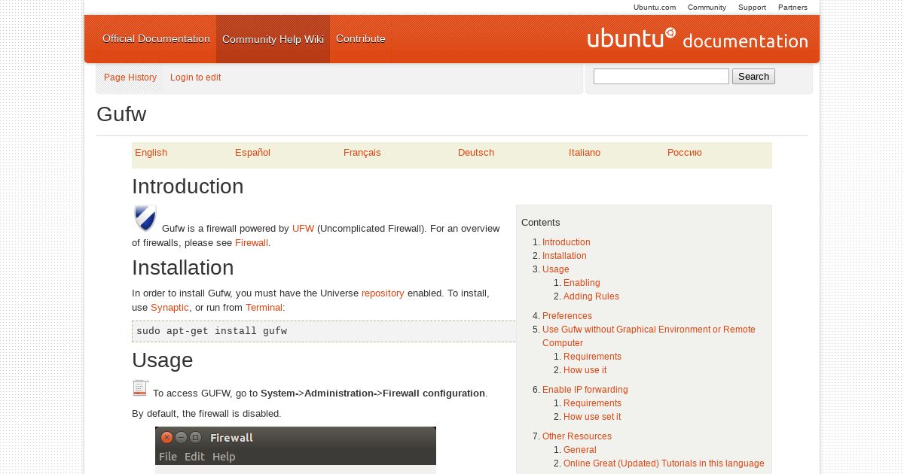
Task: Click the Ubuntu documentation logo
Action: [697, 38]
